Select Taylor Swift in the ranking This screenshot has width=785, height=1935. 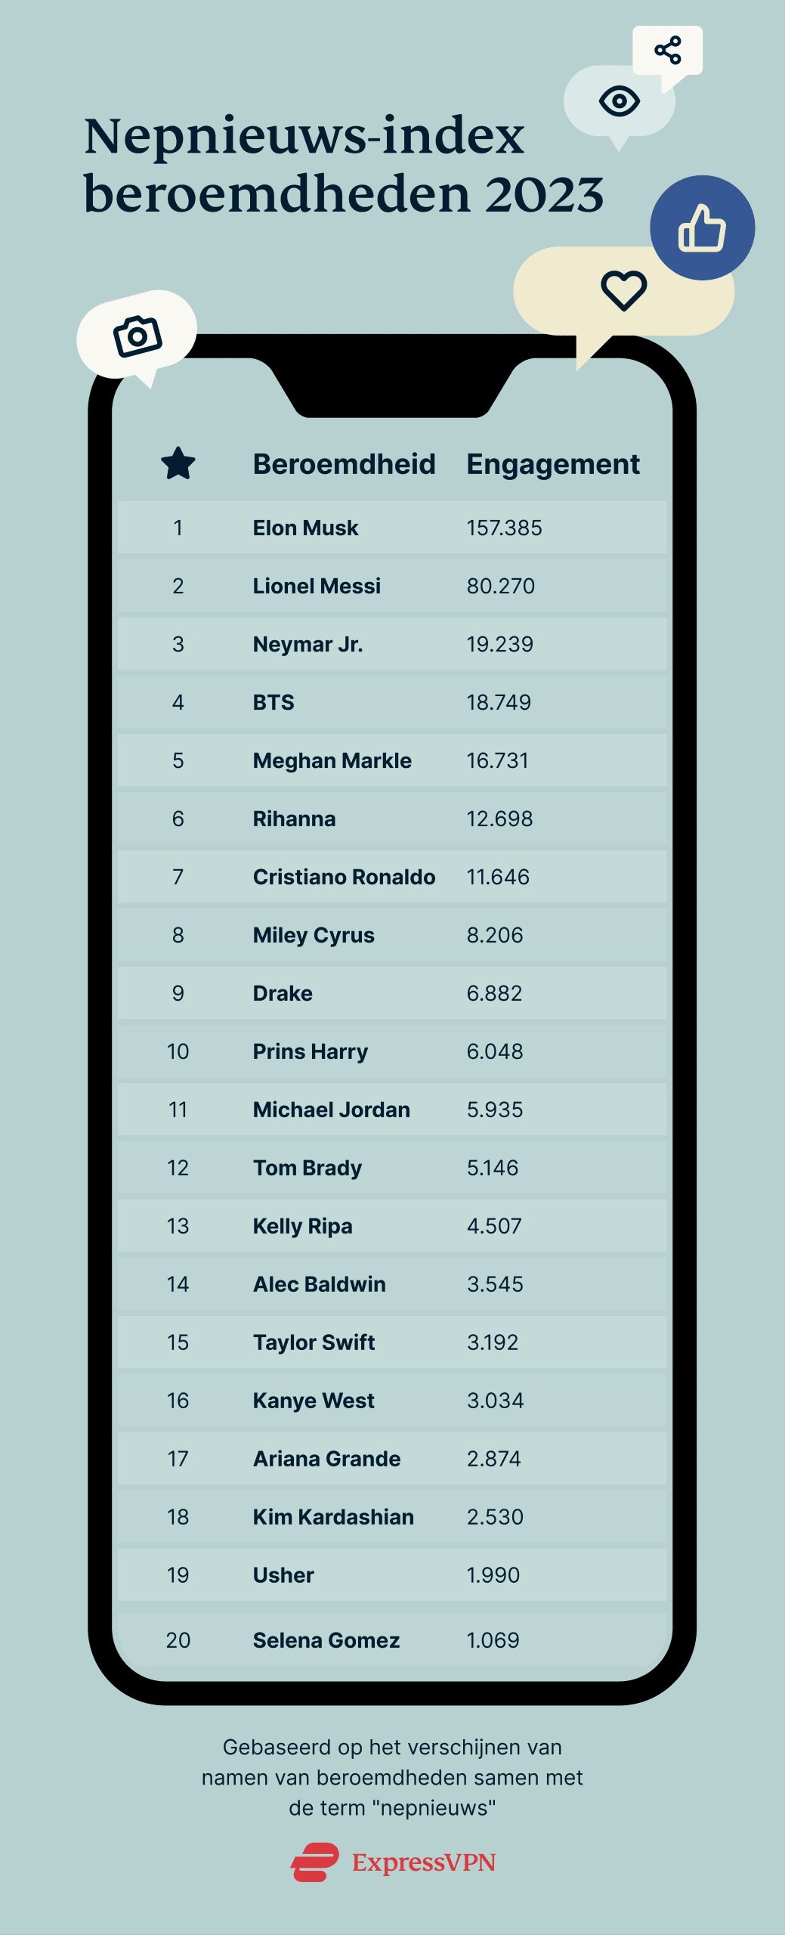[314, 1342]
